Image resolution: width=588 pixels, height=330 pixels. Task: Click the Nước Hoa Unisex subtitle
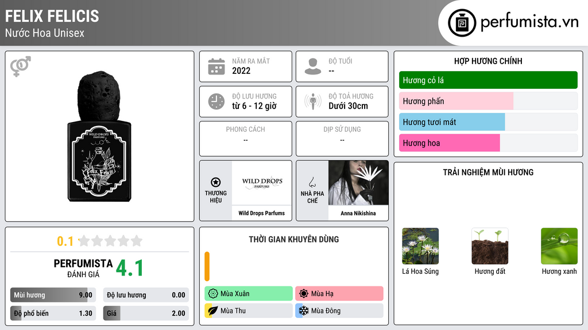tap(45, 33)
